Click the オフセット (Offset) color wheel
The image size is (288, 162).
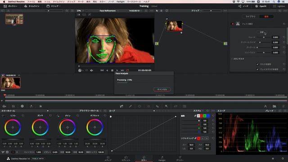(x=95, y=127)
